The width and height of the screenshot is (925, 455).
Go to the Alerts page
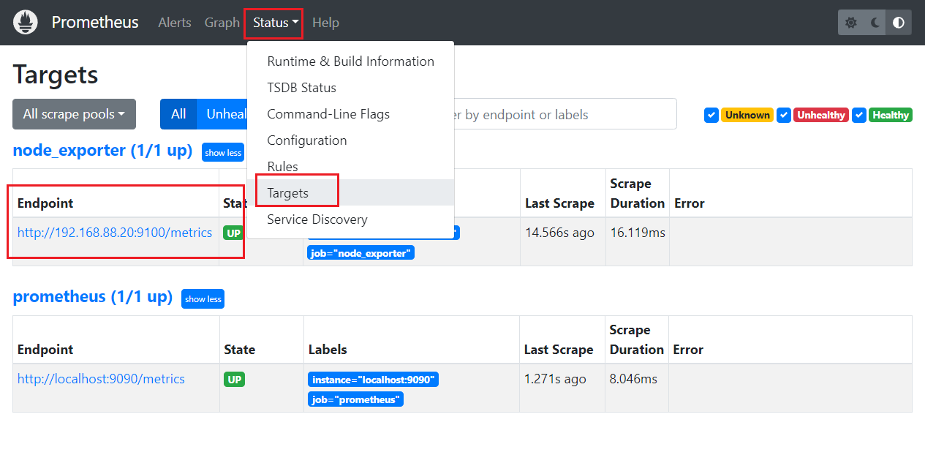[175, 23]
